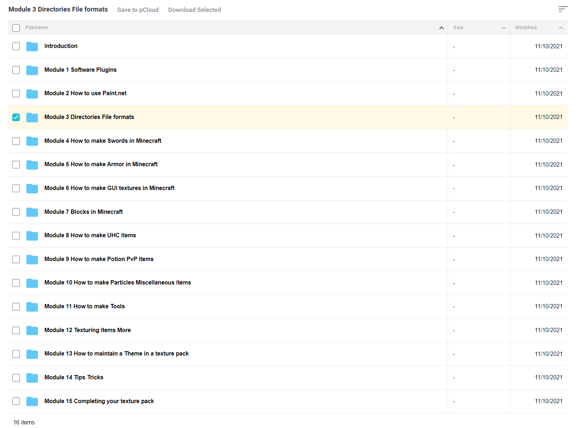Open Module 4 How to make Swords
This screenshot has height=428, width=582.
coord(103,141)
